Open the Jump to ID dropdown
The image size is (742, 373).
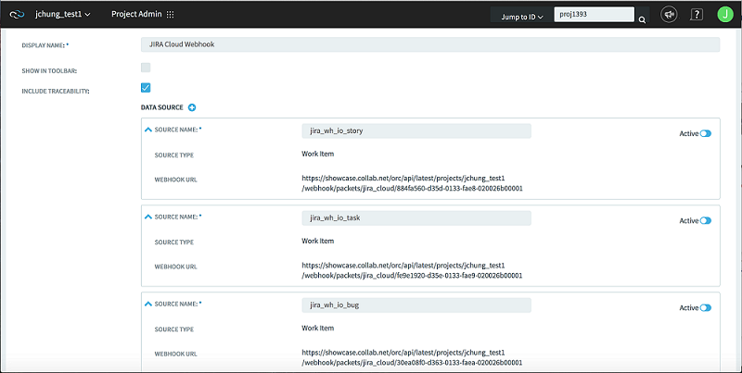522,17
